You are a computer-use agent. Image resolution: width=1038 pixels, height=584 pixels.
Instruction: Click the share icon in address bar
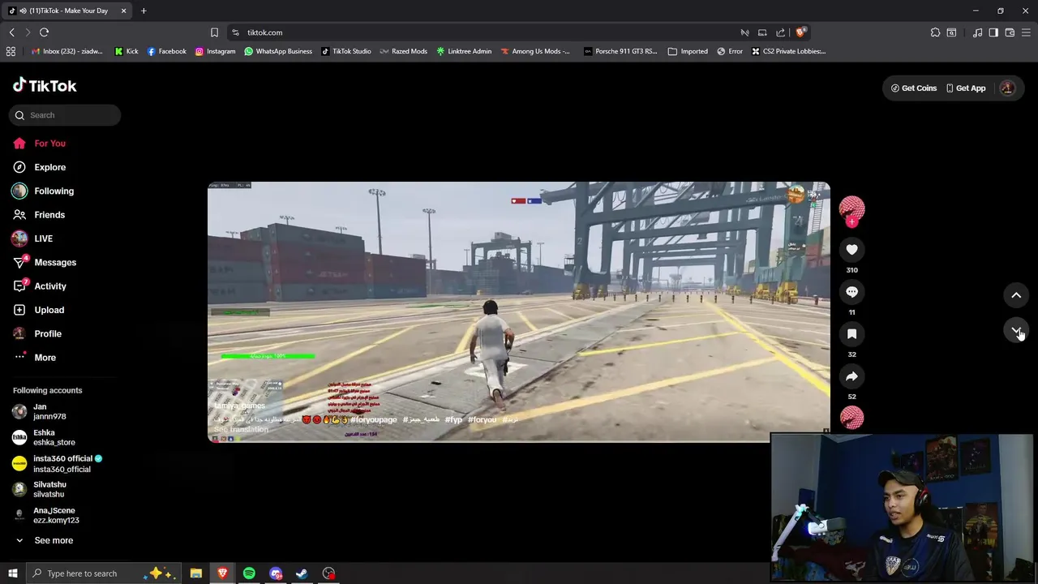[780, 32]
